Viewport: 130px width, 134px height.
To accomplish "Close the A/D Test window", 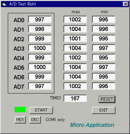I will point(126,4).
